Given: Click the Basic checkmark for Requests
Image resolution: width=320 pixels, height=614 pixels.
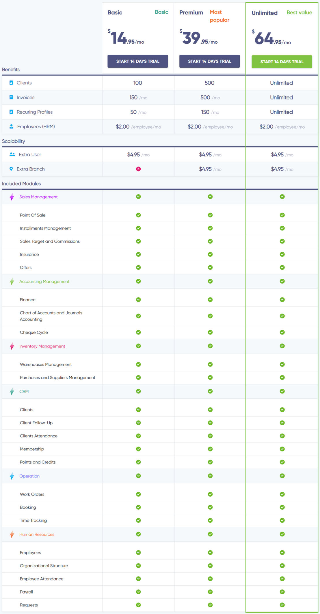Looking at the screenshot, I should [138, 605].
